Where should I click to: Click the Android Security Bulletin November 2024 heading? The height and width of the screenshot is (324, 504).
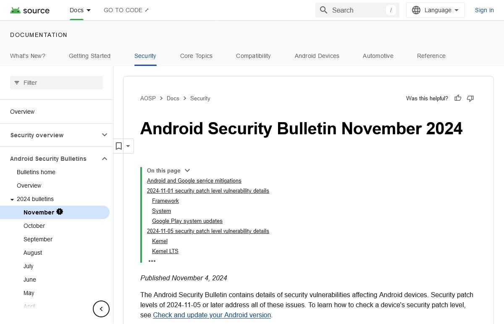click(x=301, y=128)
